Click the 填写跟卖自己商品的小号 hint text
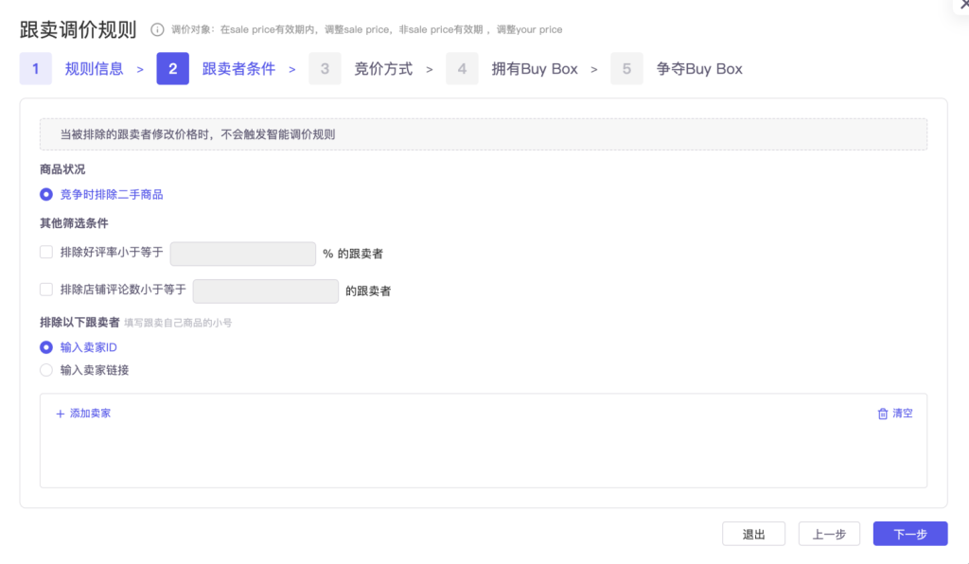The image size is (969, 564). click(178, 323)
